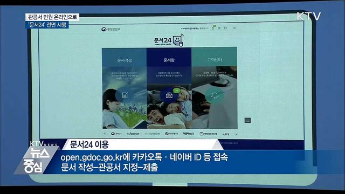The height and width of the screenshot is (194, 345).
Task: Click the TOP button beside the banner
Action: pos(248,120)
